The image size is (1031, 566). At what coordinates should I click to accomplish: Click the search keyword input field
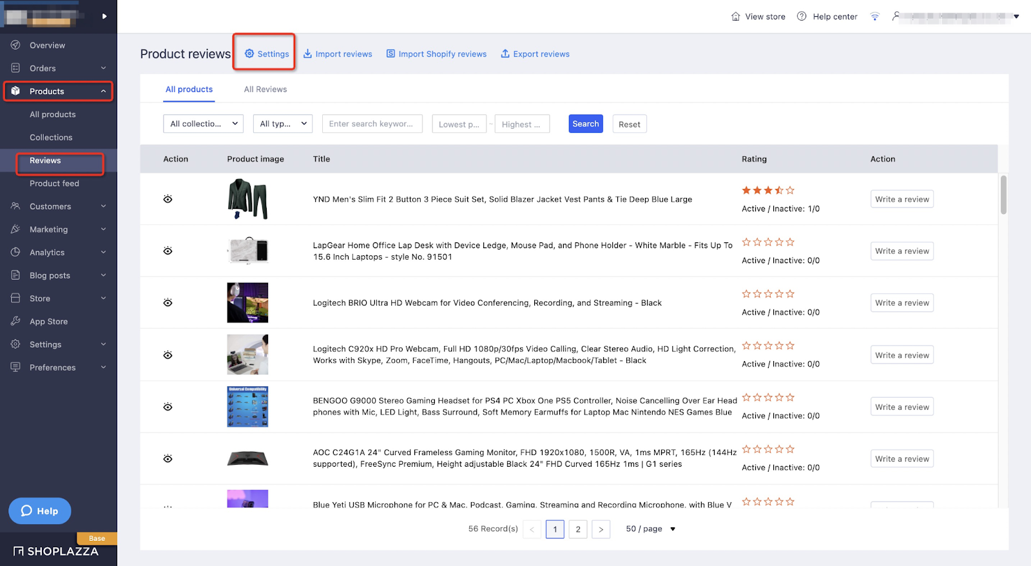click(372, 124)
